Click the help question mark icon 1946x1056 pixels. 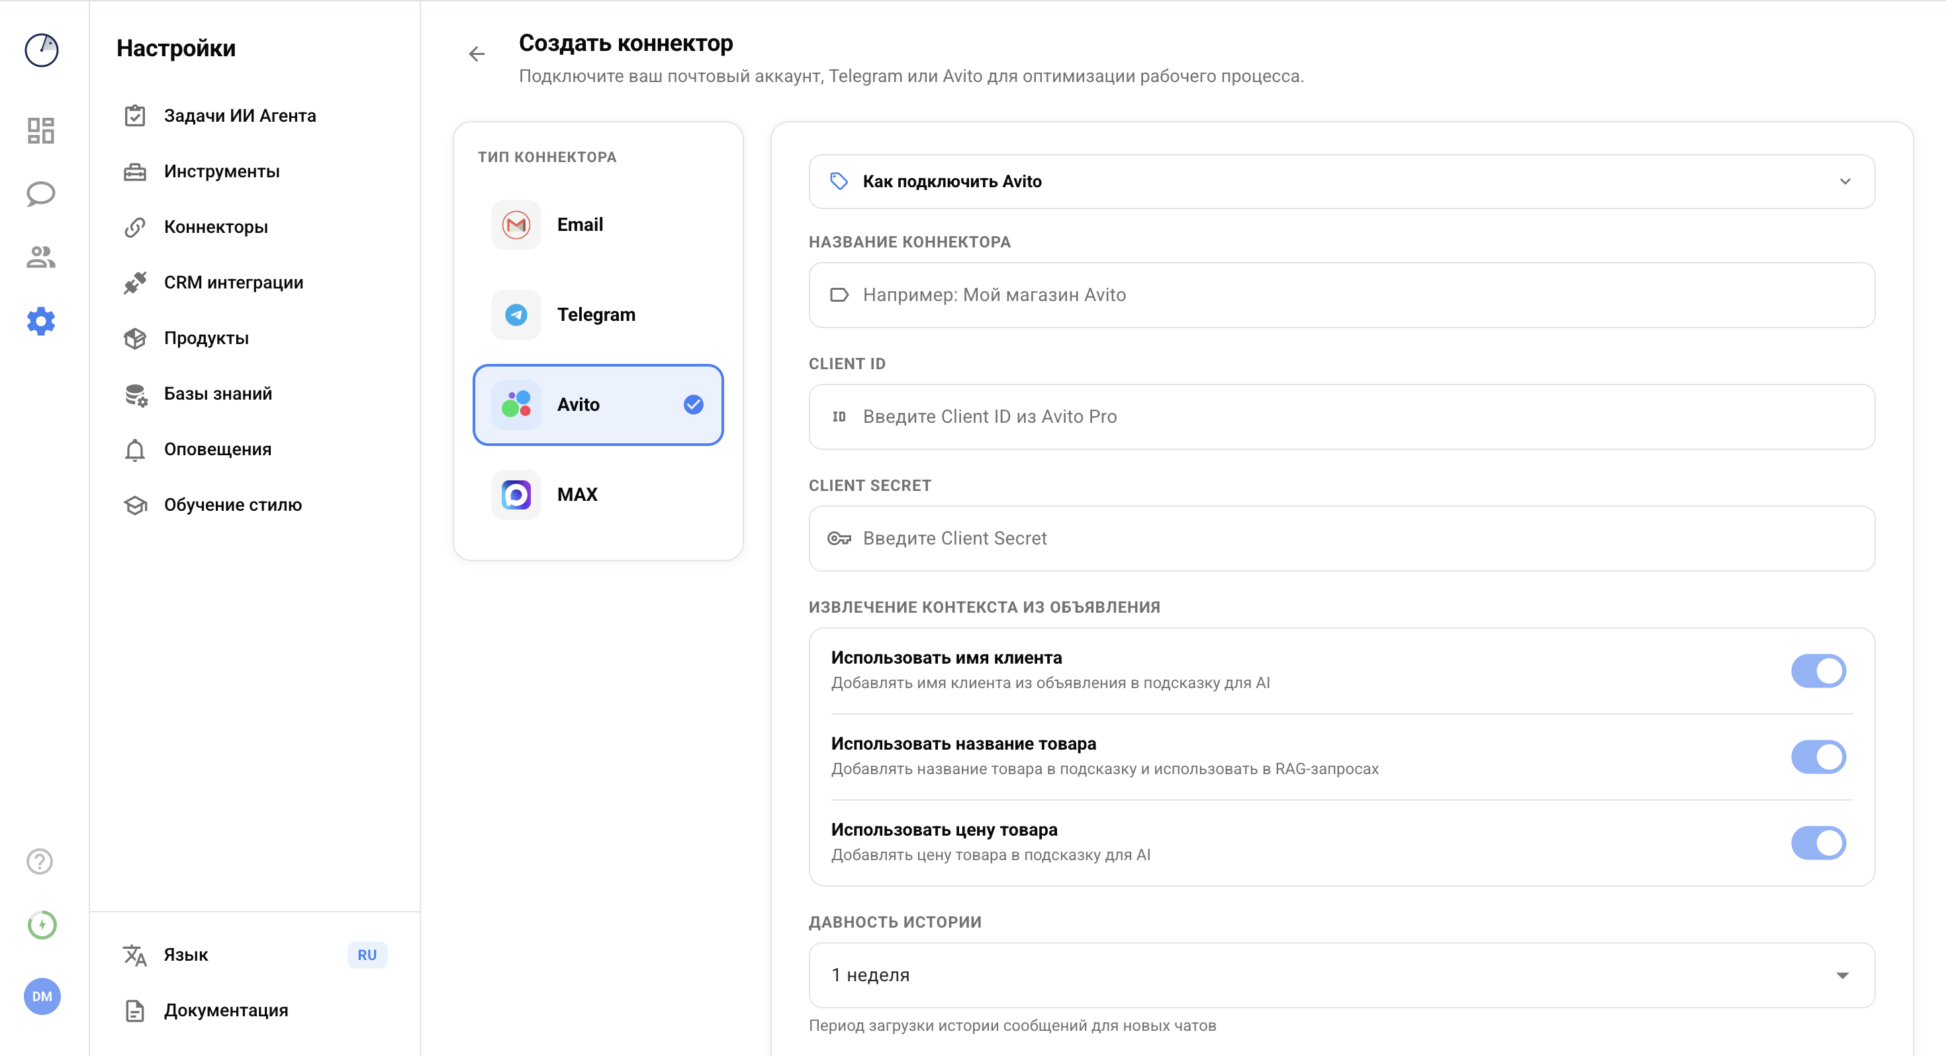(40, 861)
